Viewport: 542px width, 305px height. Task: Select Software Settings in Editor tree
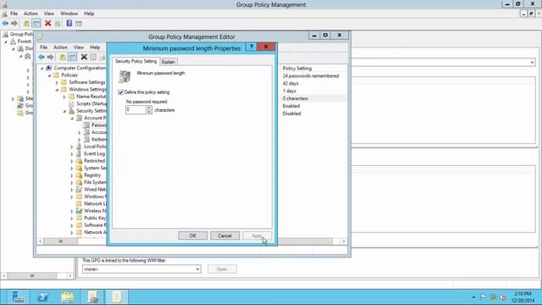click(x=86, y=82)
